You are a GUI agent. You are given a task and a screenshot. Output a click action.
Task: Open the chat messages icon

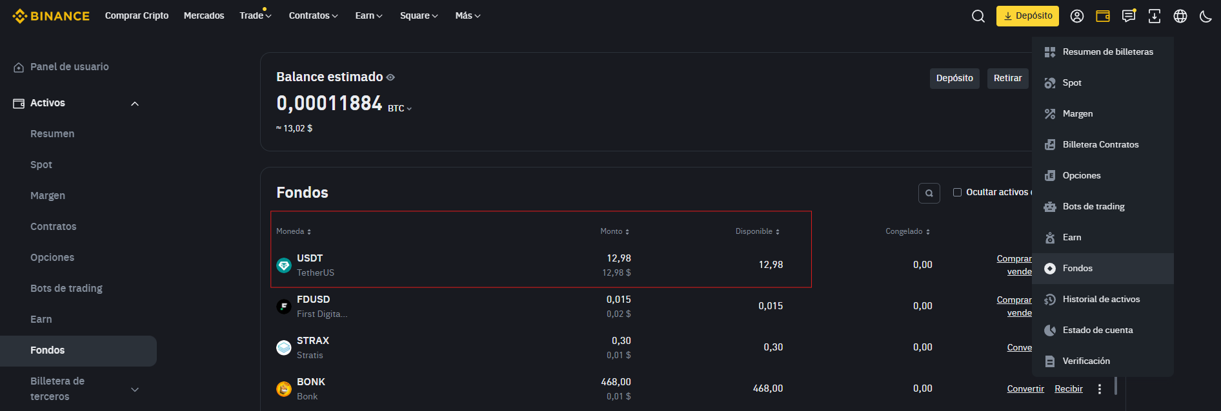[1129, 16]
